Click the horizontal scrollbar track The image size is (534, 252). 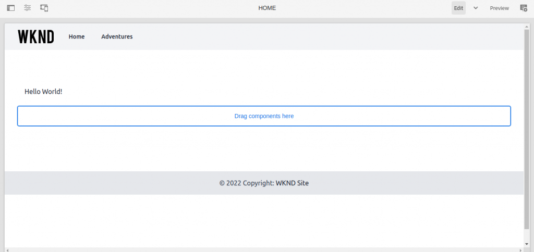pyautogui.click(x=264, y=250)
